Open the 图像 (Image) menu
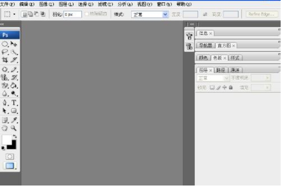The width and height of the screenshot is (281, 187). pos(46,4)
